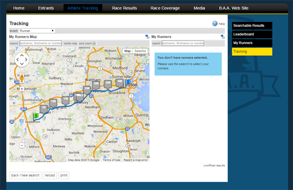Go to the Home menu item
Screen dimensions: 293x190
coord(19,8)
